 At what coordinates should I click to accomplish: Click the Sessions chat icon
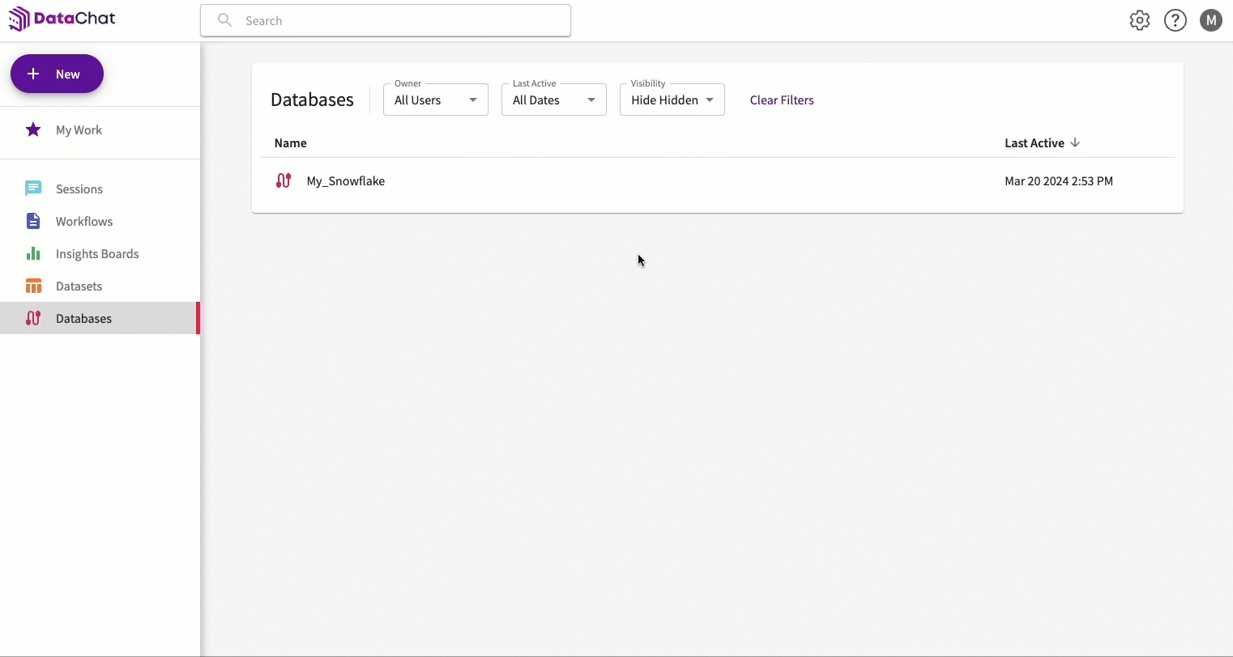(33, 189)
